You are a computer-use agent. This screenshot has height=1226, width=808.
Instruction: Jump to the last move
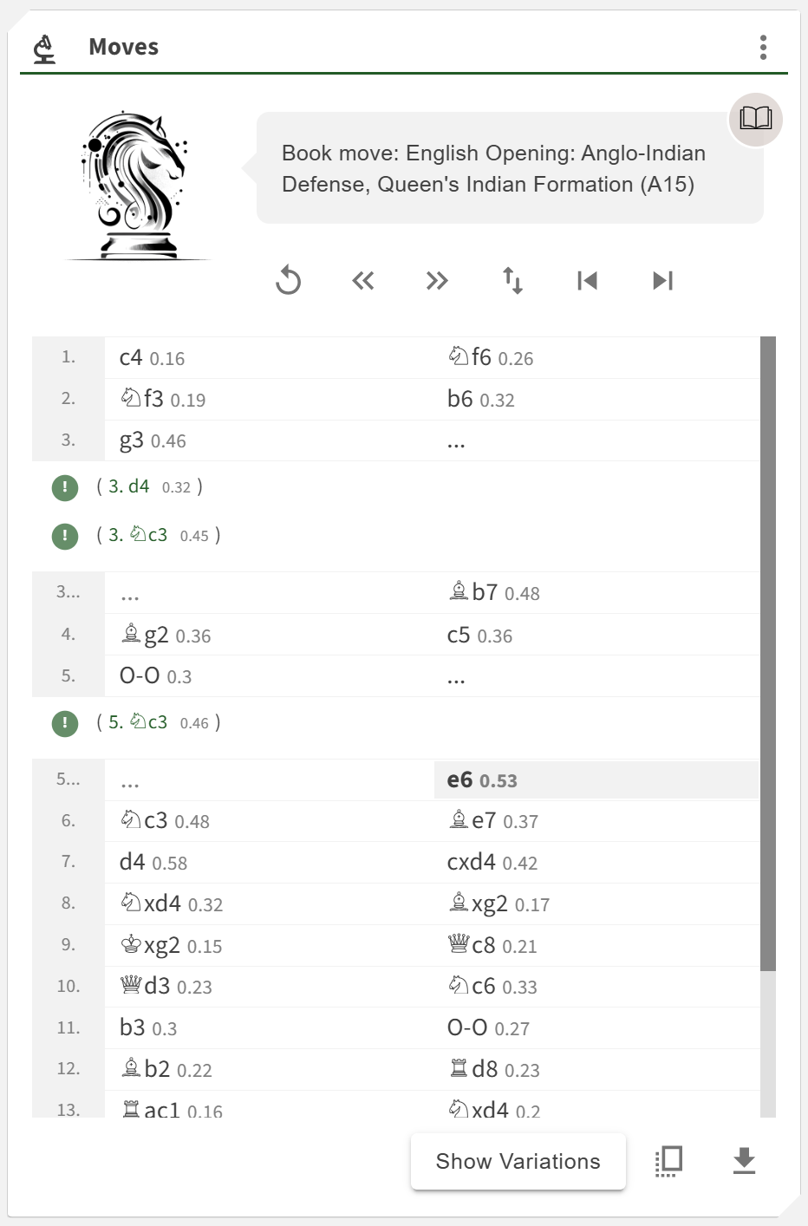662,281
